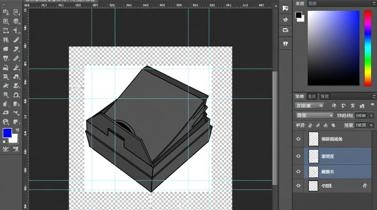This screenshot has width=377, height=210.
Task: Select the diagonal brush tool icon
Action: 17,39
